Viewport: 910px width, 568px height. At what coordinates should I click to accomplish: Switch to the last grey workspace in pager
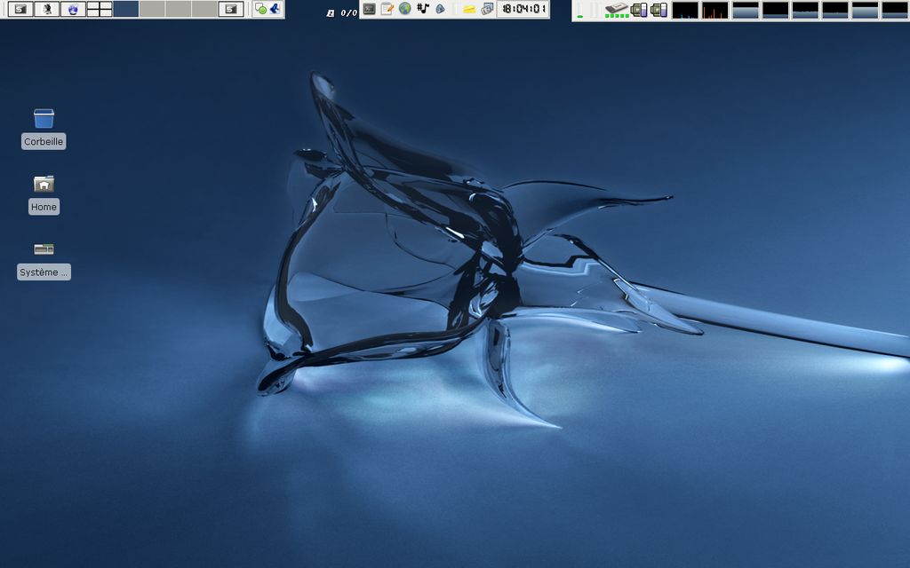(204, 9)
